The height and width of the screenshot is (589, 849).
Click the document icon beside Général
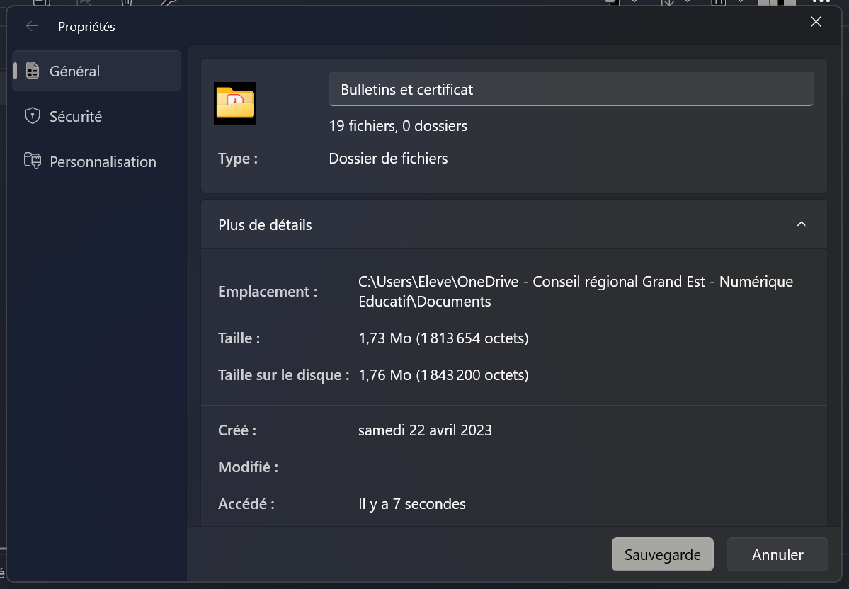[x=32, y=71]
